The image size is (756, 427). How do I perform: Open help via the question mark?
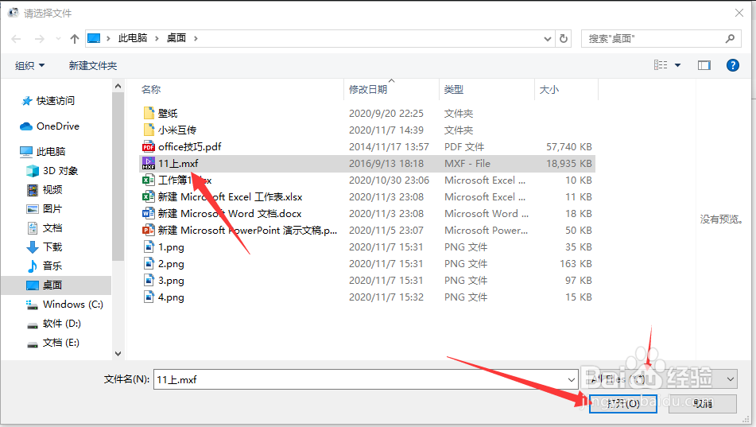click(732, 65)
